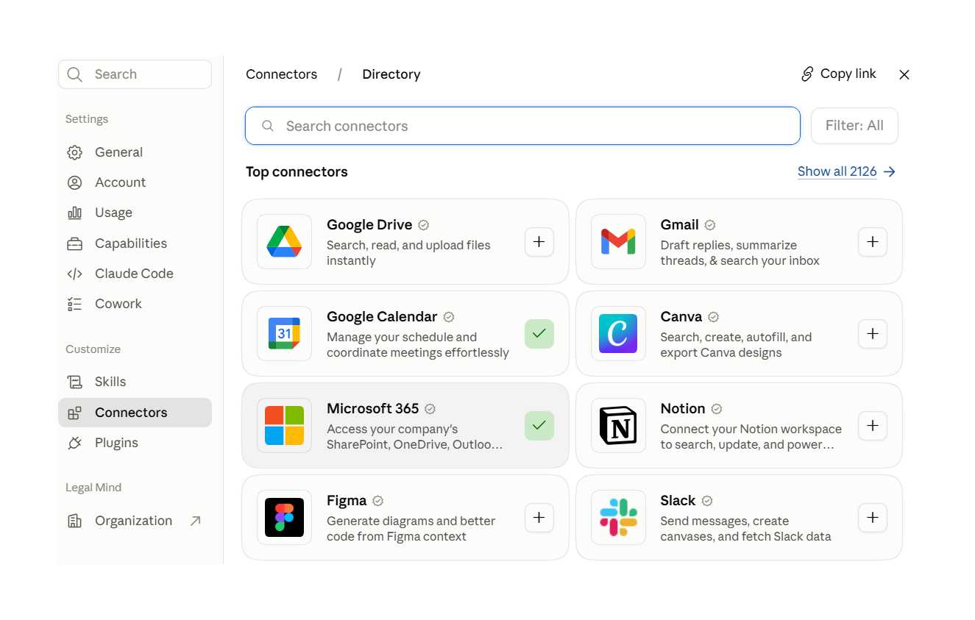Open the Usage page
The height and width of the screenshot is (620, 975).
135,213
